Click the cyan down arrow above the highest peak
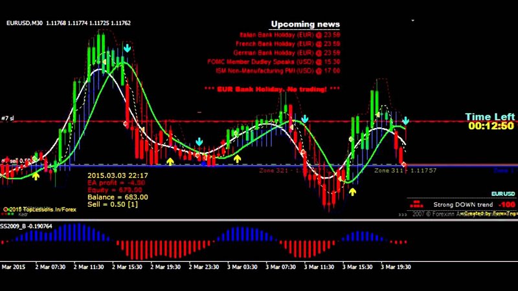Viewport: 518px width, 291px height. click(128, 48)
